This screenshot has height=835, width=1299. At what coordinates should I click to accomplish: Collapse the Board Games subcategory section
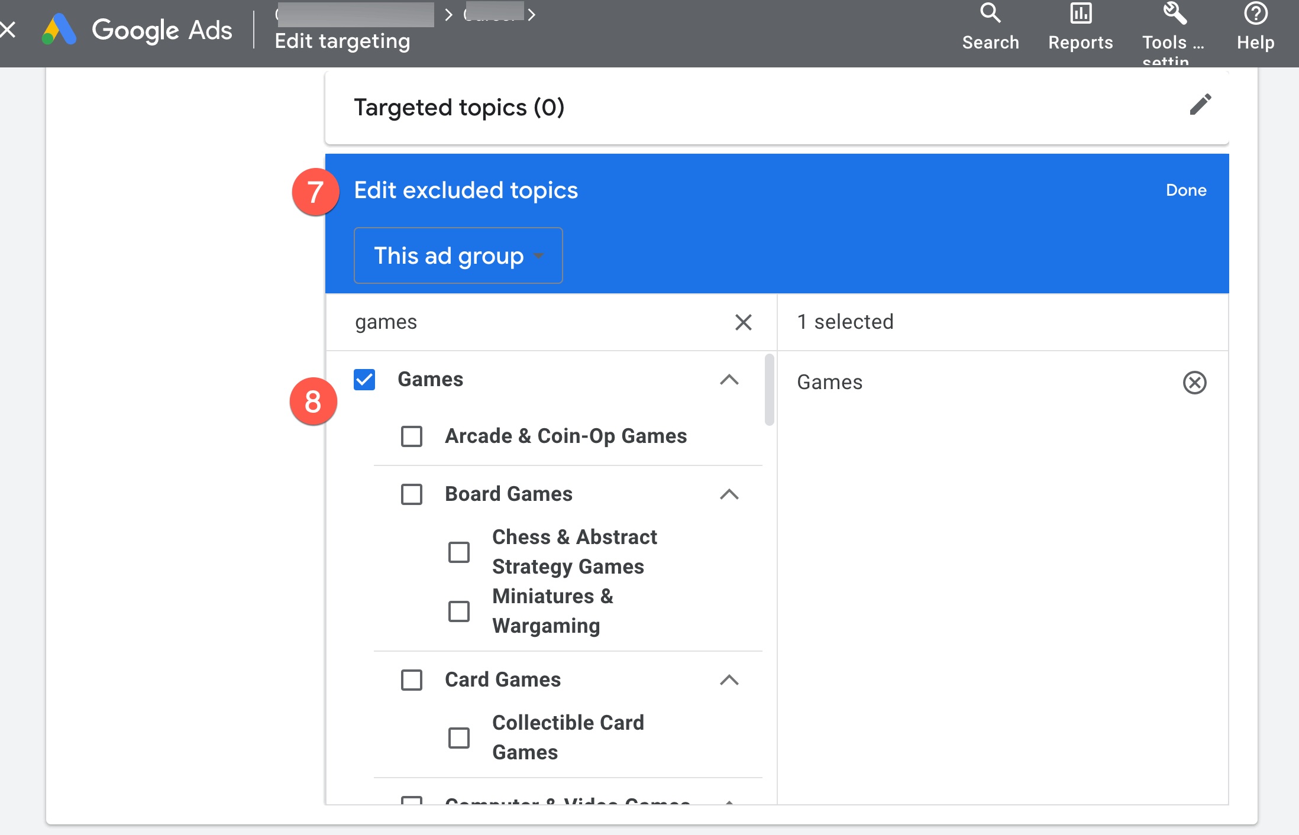[x=729, y=494]
